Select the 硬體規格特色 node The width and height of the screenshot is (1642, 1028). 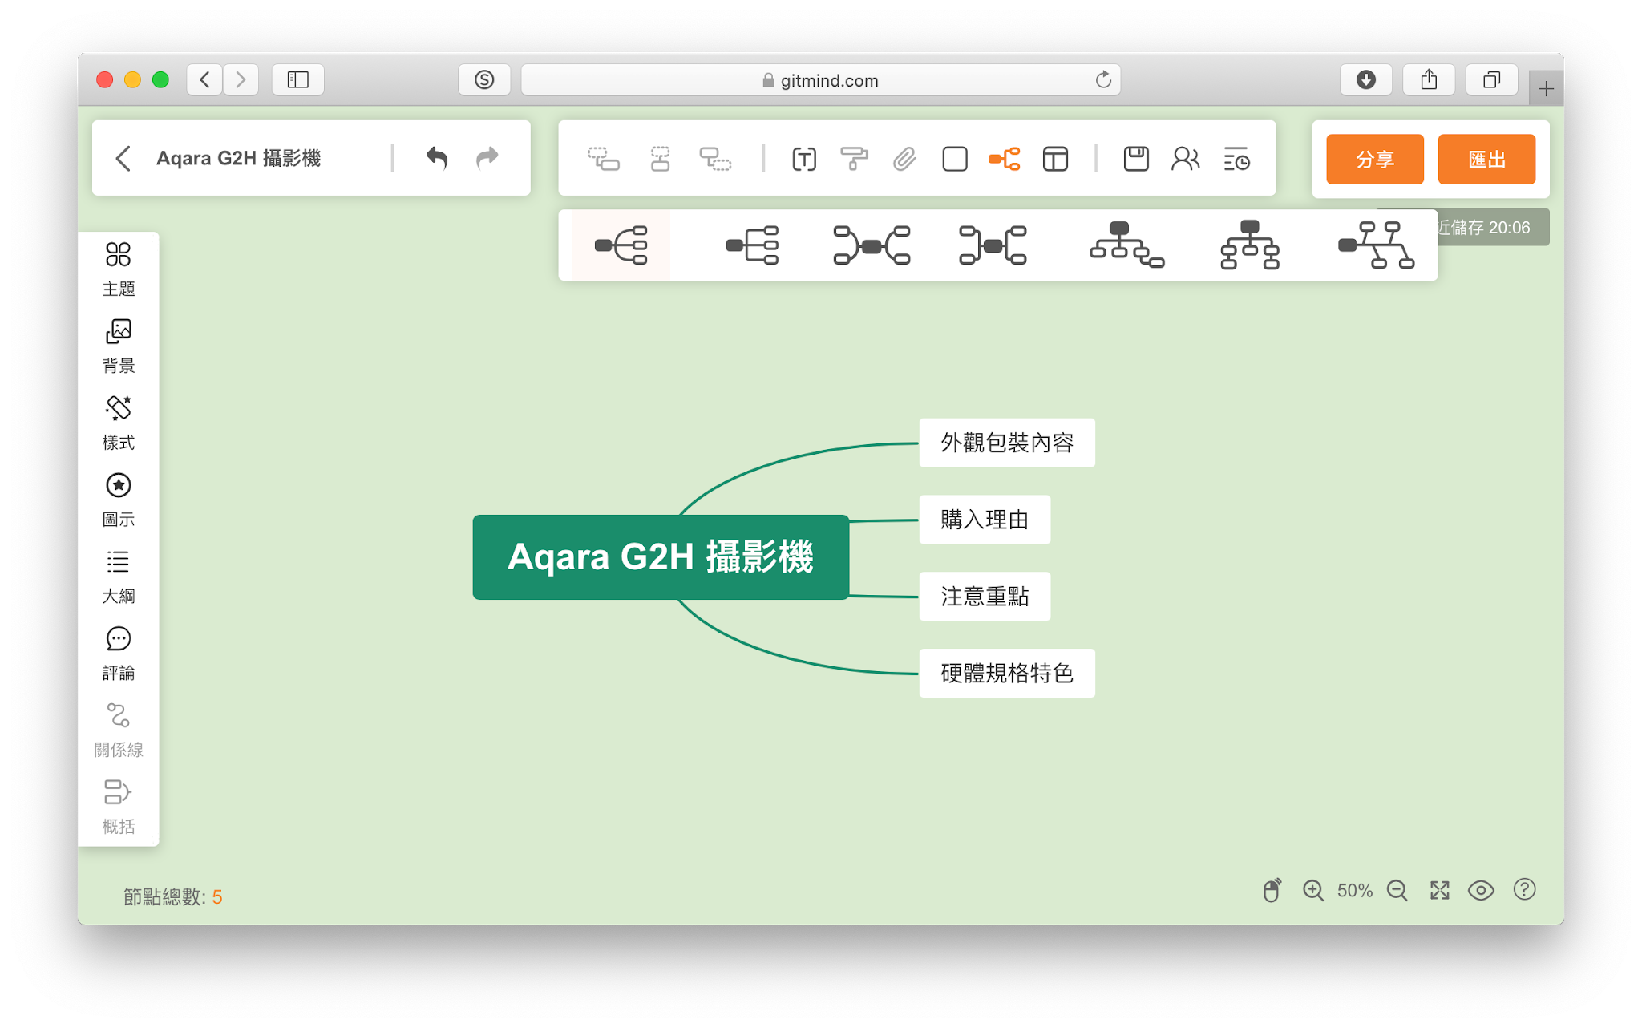pos(1007,673)
